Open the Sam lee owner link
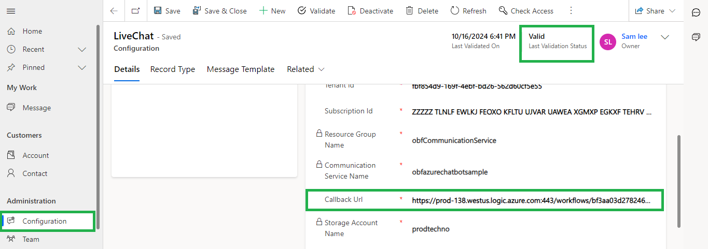The width and height of the screenshot is (708, 249). (x=634, y=36)
